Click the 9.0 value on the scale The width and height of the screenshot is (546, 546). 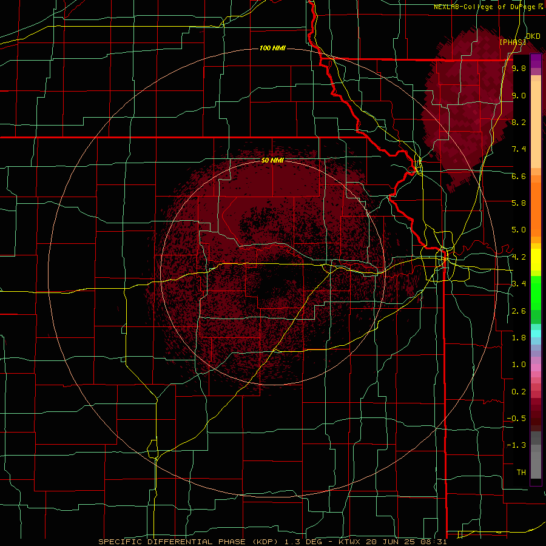519,95
